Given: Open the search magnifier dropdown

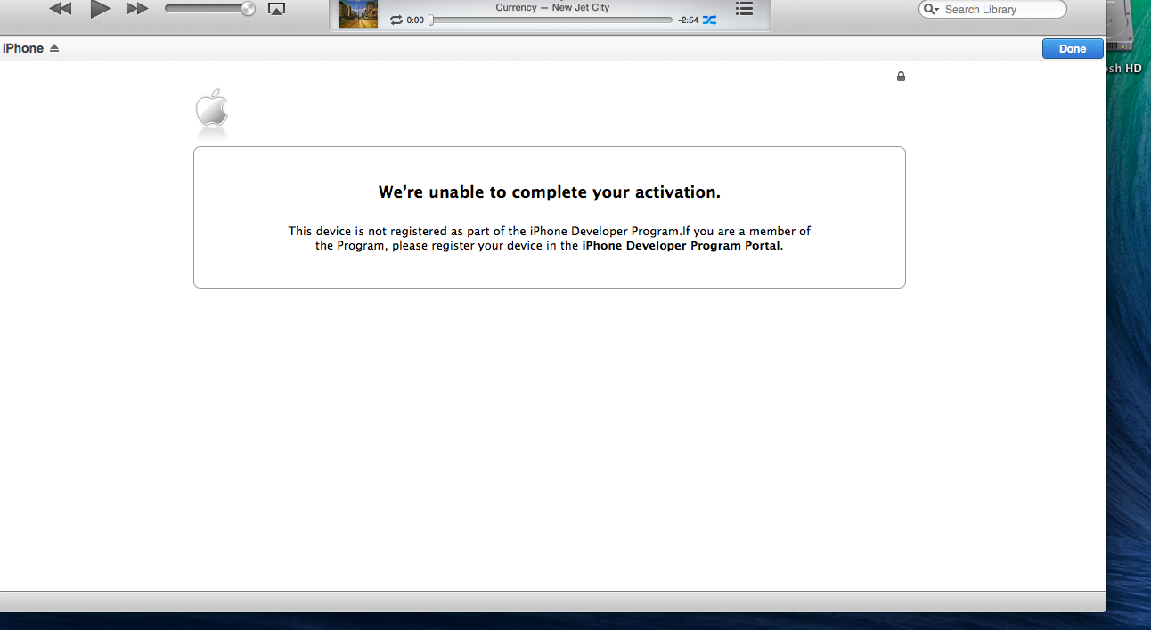Looking at the screenshot, I should 932,9.
